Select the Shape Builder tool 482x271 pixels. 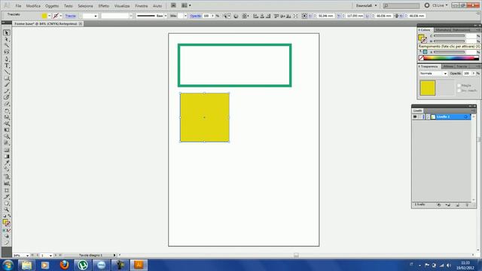(7, 137)
